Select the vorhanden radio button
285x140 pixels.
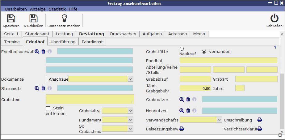point(204,52)
